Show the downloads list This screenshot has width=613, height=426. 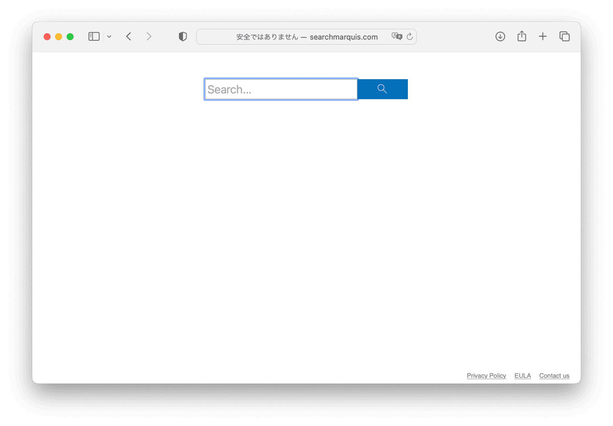500,36
